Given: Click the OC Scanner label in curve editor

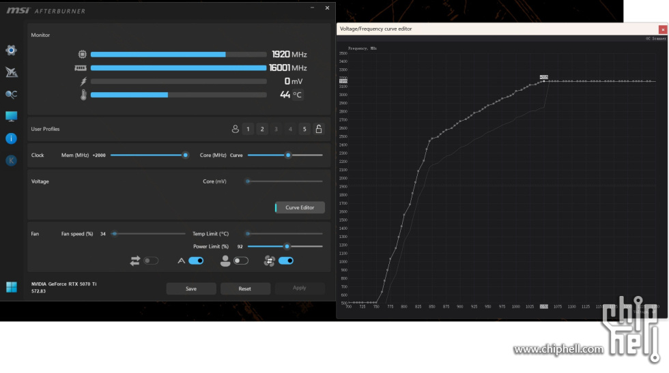Looking at the screenshot, I should [656, 38].
